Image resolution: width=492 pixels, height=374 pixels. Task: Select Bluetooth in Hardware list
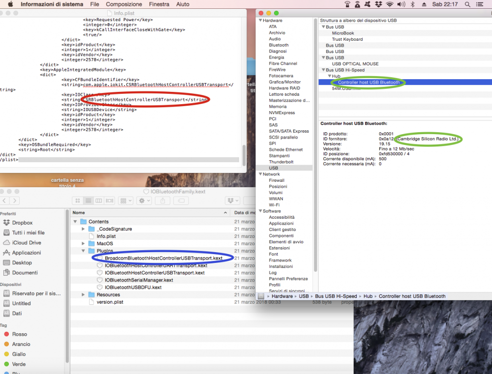pos(278,45)
